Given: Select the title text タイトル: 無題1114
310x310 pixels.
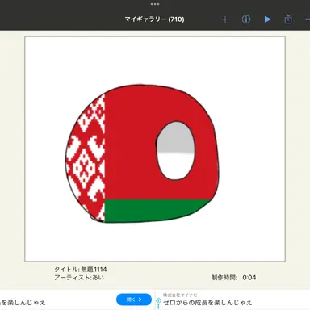Looking at the screenshot, I should point(81,269).
